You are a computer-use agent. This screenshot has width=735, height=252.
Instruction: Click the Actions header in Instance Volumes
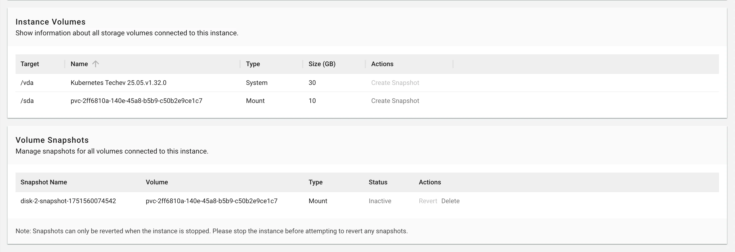(382, 64)
